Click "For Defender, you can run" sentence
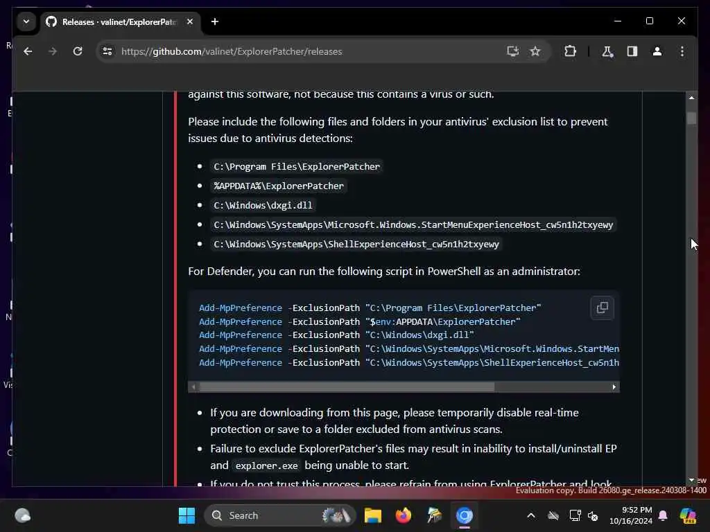 coord(384,272)
